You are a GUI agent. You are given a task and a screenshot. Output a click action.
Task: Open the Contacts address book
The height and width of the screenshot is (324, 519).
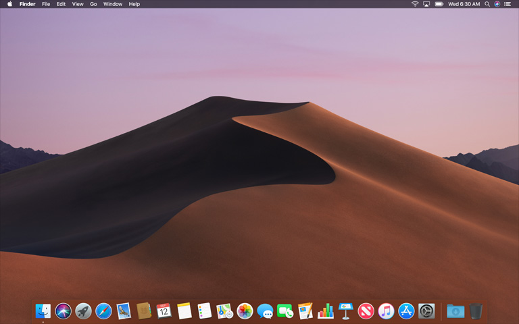[144, 311]
